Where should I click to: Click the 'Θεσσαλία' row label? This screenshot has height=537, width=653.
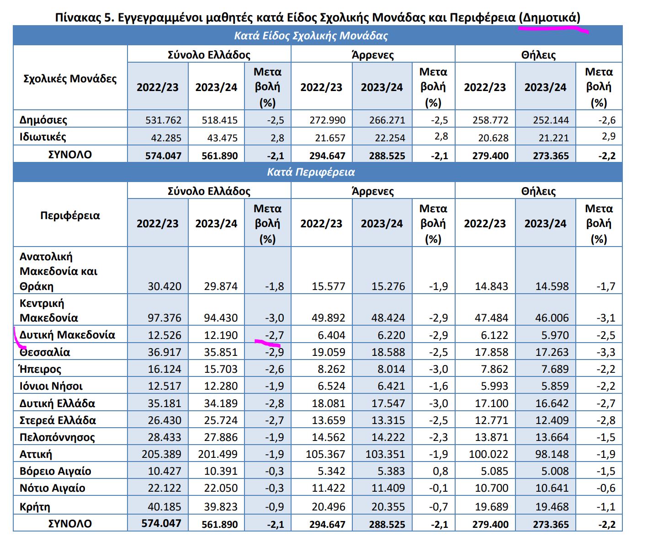tap(45, 352)
